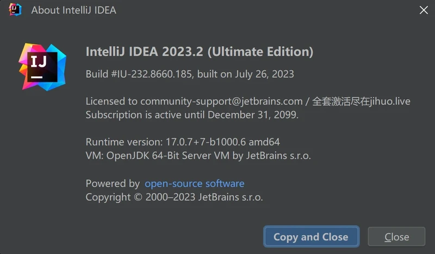Click the About IntelliJ IDEA title text
The width and height of the screenshot is (435, 254).
(x=73, y=10)
